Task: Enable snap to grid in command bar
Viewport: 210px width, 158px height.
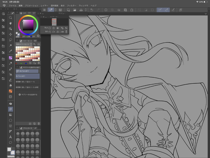Action: pyautogui.click(x=173, y=10)
